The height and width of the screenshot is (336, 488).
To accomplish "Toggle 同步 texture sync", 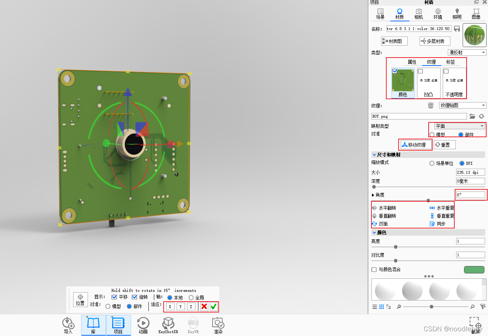I will tap(437, 224).
